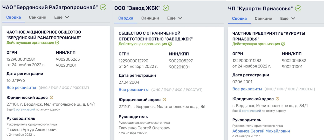Image resolution: width=324 pixels, height=140 pixels.
Task: Click verified checkmark next to ООО Завод ЖБК title
Action: point(166,8)
